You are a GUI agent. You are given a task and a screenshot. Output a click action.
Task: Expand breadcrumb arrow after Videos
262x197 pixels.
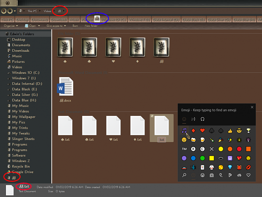pos(54,11)
